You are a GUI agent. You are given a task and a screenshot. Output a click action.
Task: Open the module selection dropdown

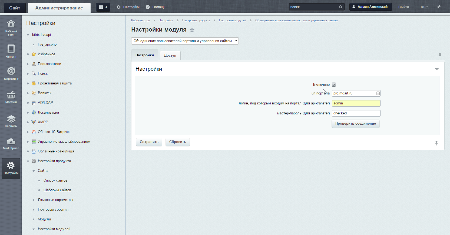pyautogui.click(x=185, y=41)
